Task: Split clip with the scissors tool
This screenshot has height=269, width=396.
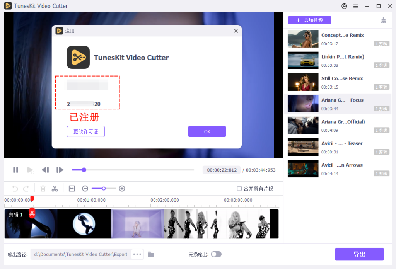Action: (x=55, y=189)
